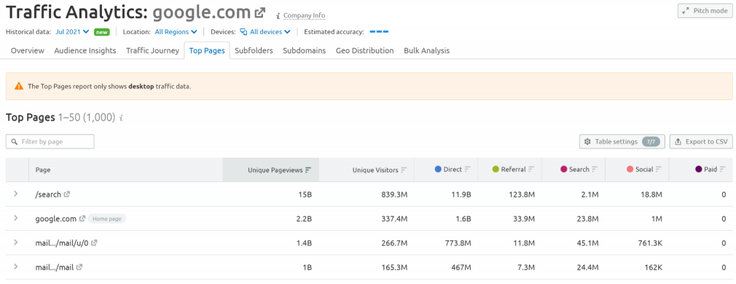The image size is (736, 284).
Task: Click the 15B unique pageviews cell
Action: click(306, 194)
